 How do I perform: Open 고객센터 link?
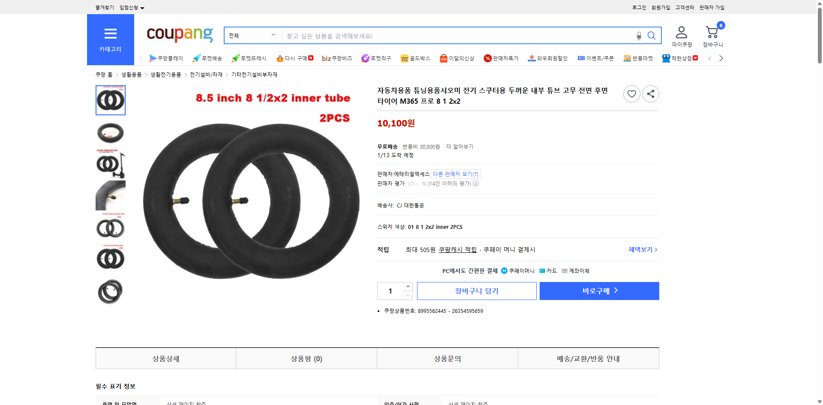point(685,8)
